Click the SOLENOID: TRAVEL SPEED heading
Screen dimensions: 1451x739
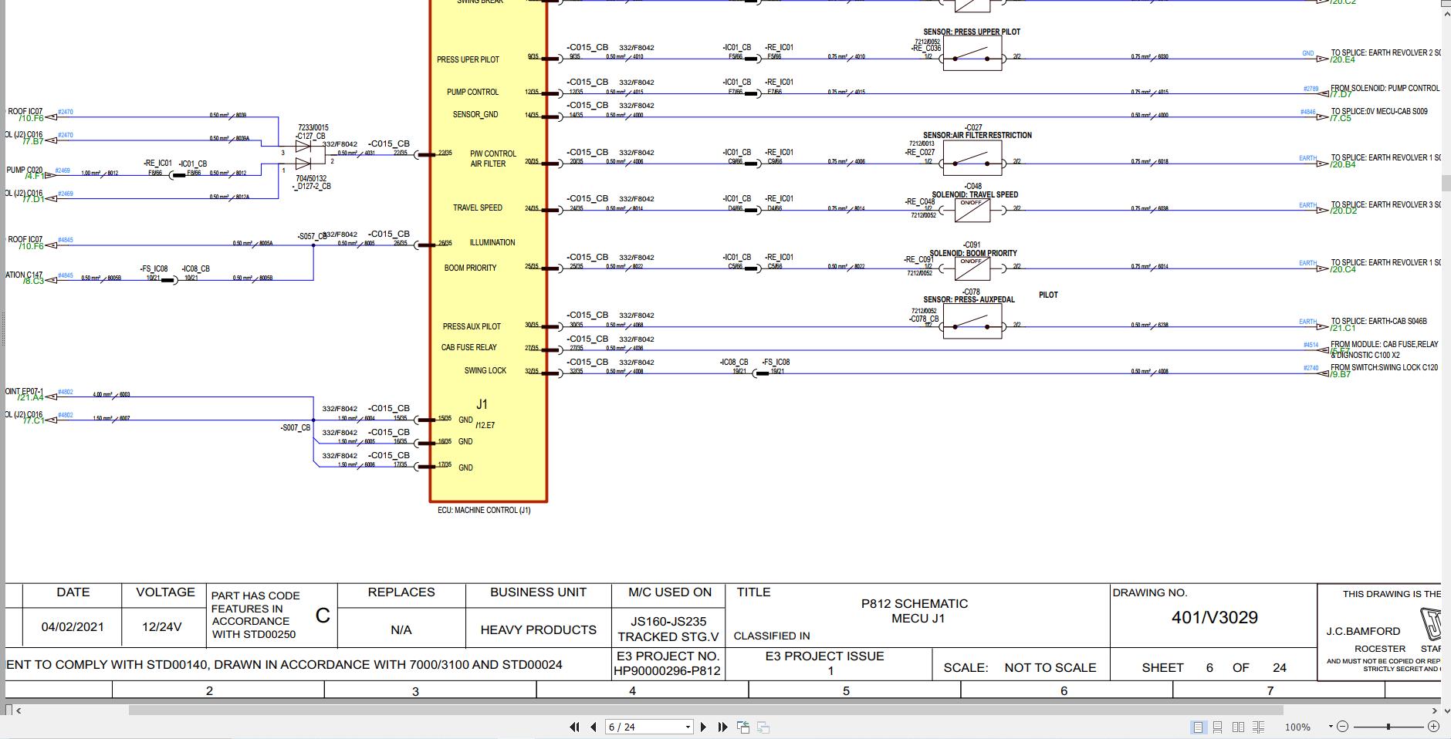(x=975, y=194)
